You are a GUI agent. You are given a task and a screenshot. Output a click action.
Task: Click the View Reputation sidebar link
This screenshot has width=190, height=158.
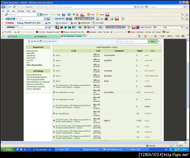35,65
